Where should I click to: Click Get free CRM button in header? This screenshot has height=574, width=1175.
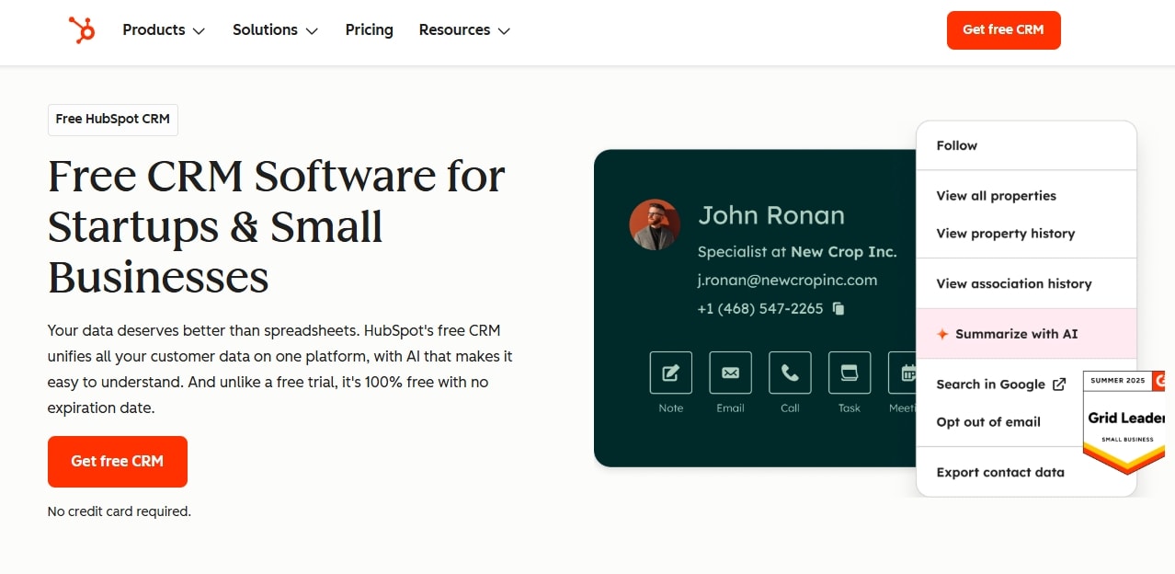(x=1003, y=30)
